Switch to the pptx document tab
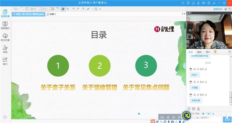Screen dimensions: 232x123 pyautogui.click(x=29, y=14)
